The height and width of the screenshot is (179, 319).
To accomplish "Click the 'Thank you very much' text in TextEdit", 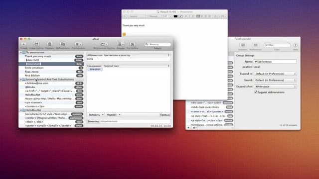I will click(134, 25).
